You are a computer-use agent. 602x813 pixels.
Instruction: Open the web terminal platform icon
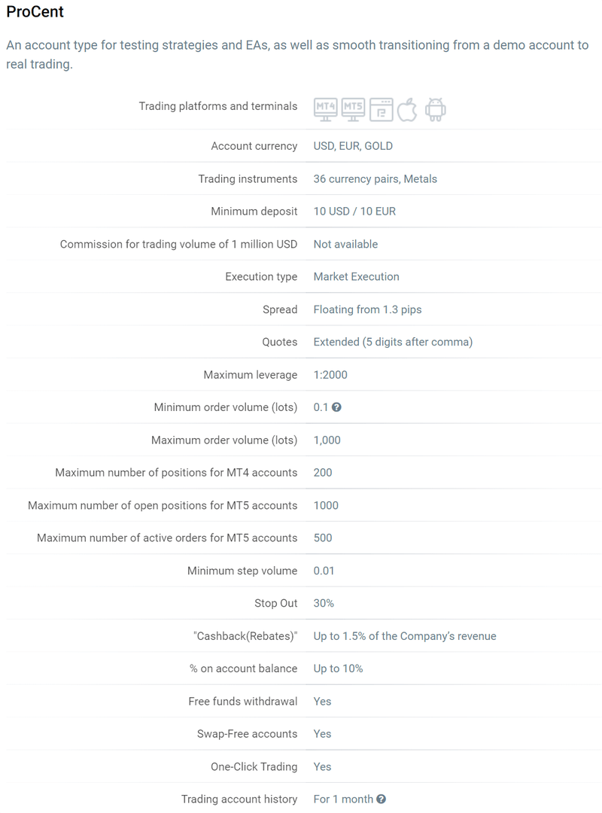381,110
